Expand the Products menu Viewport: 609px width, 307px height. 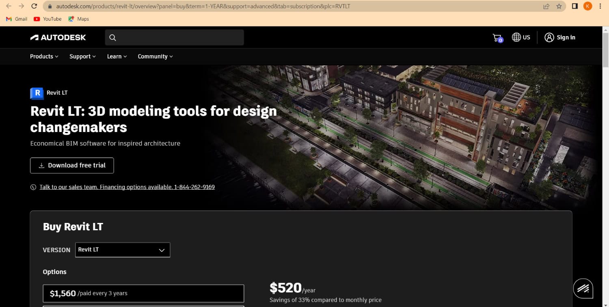tap(44, 56)
